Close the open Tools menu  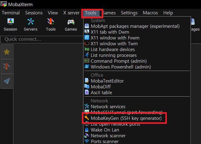(91, 13)
